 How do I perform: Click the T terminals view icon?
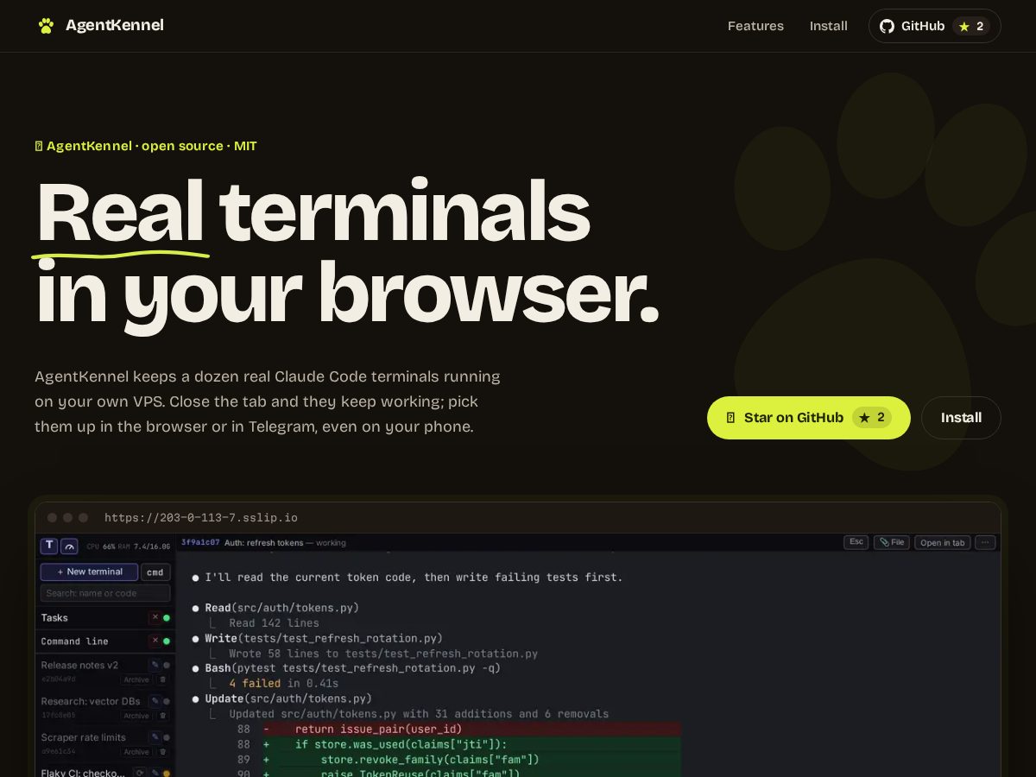pos(49,546)
